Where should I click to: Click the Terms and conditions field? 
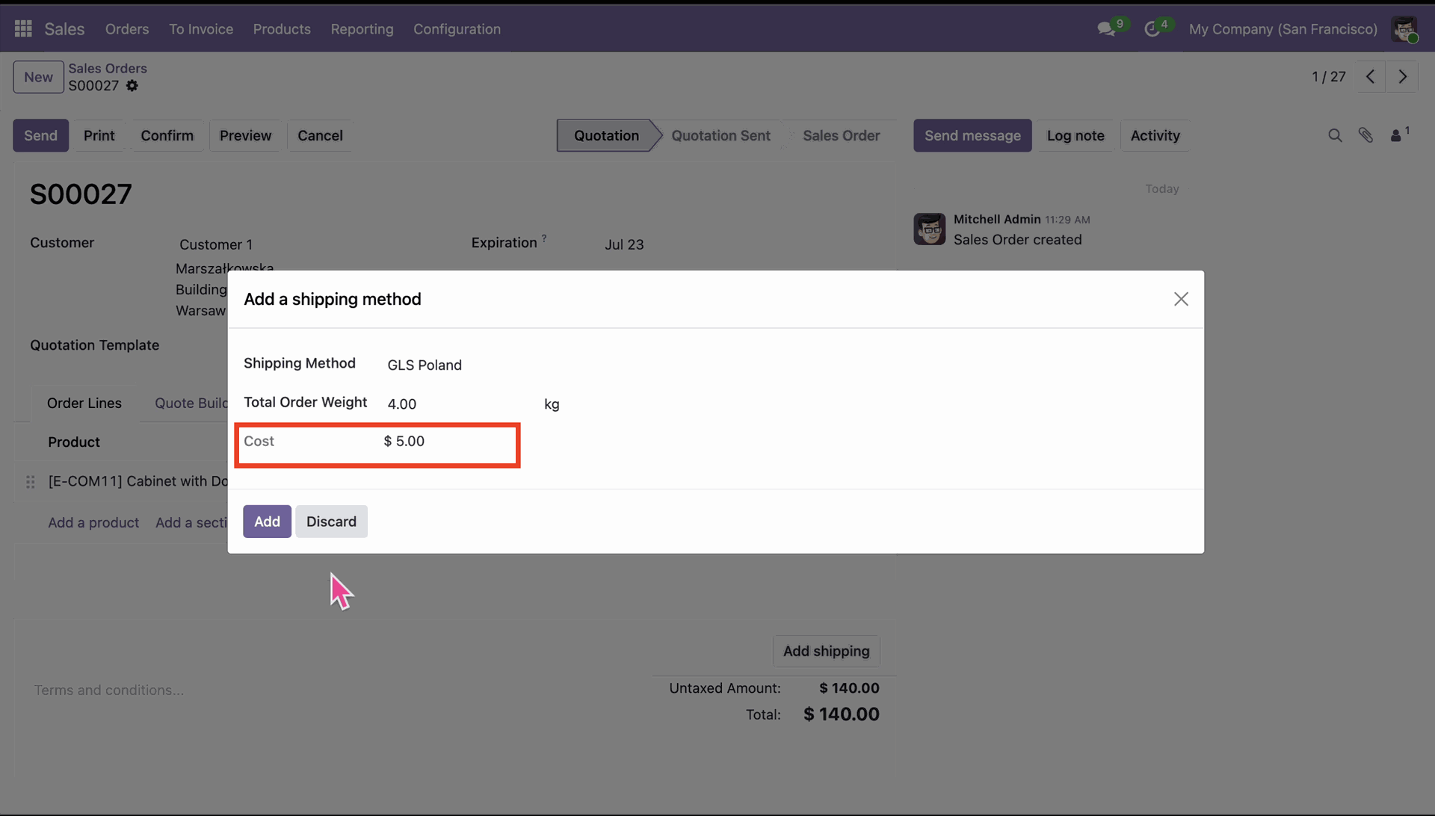(108, 690)
